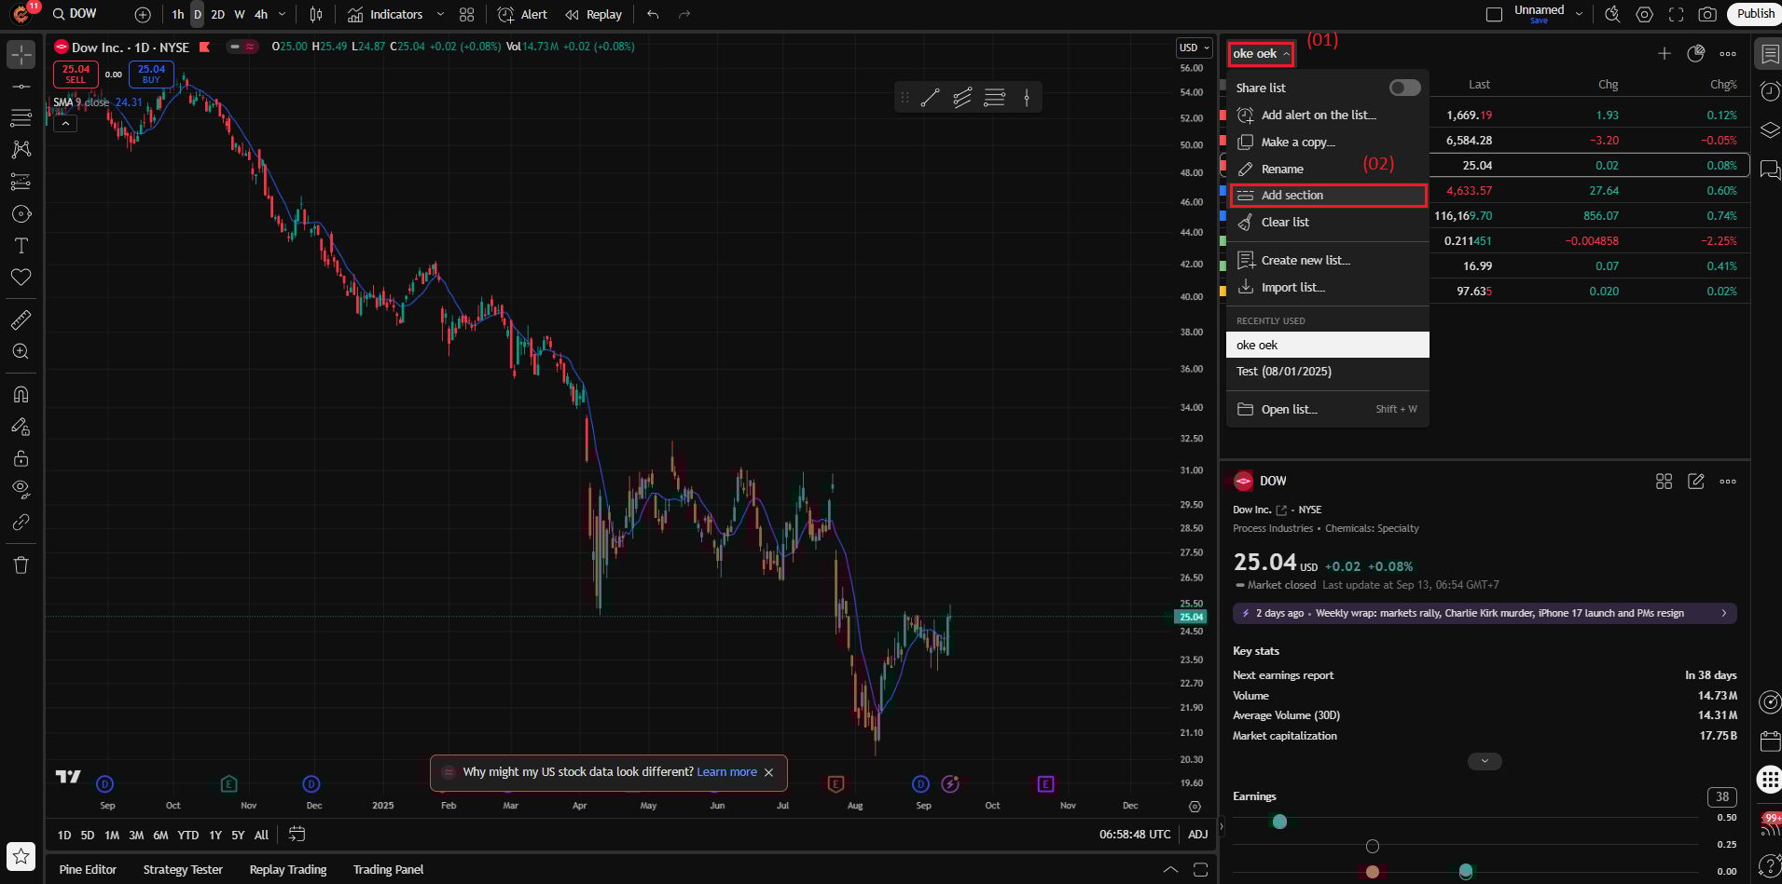
Task: Open the chats panel icon
Action: (1769, 169)
